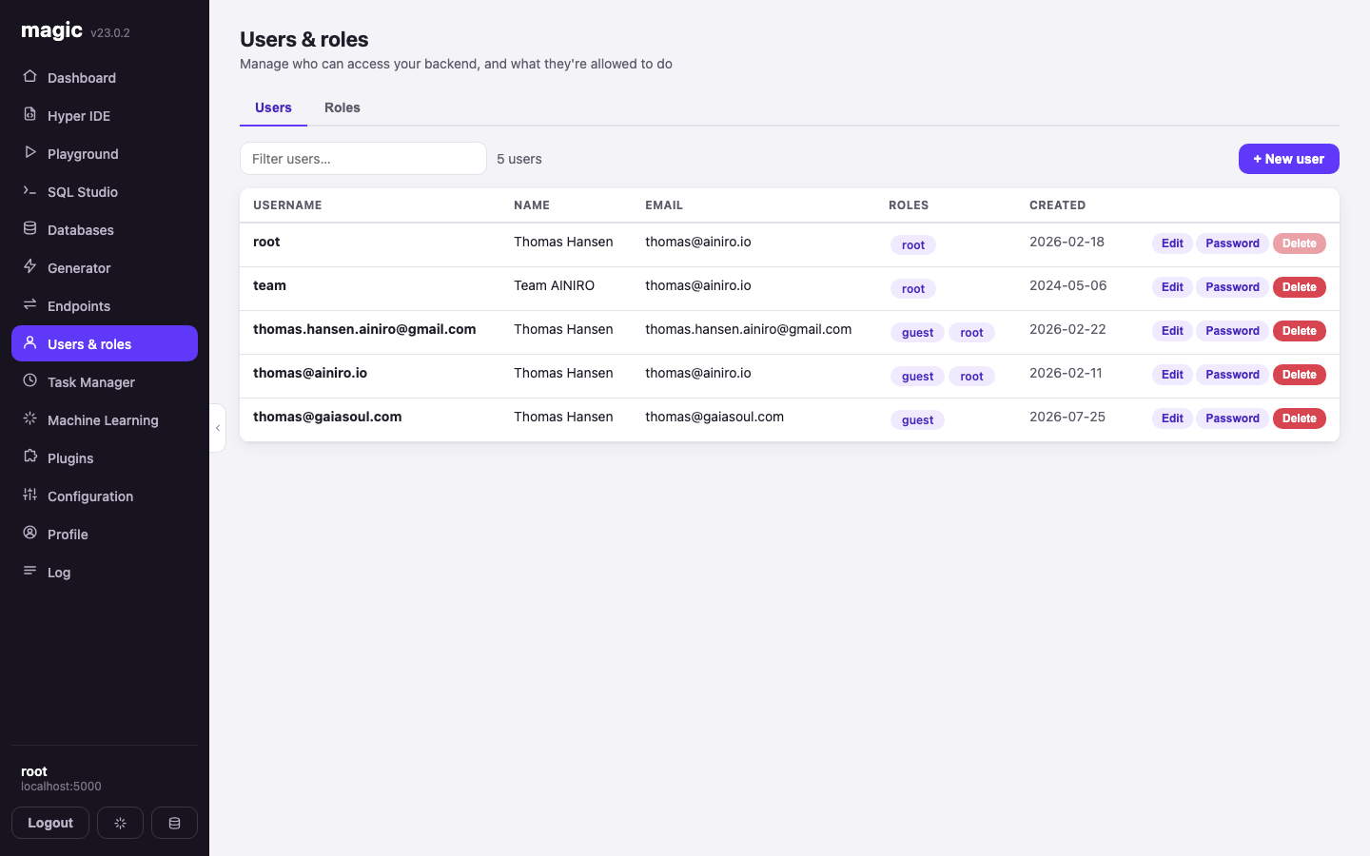The width and height of the screenshot is (1370, 856).
Task: Click the root badge in thomas.hansen.ainiro@gmail.com row
Action: (x=971, y=333)
